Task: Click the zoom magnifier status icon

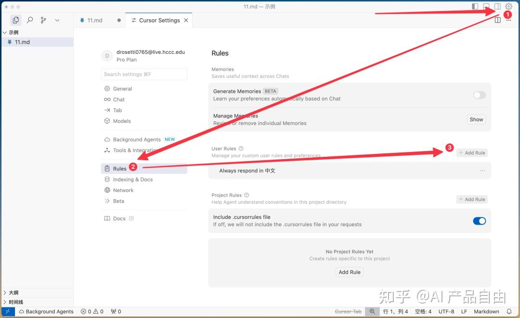Action: (372, 312)
